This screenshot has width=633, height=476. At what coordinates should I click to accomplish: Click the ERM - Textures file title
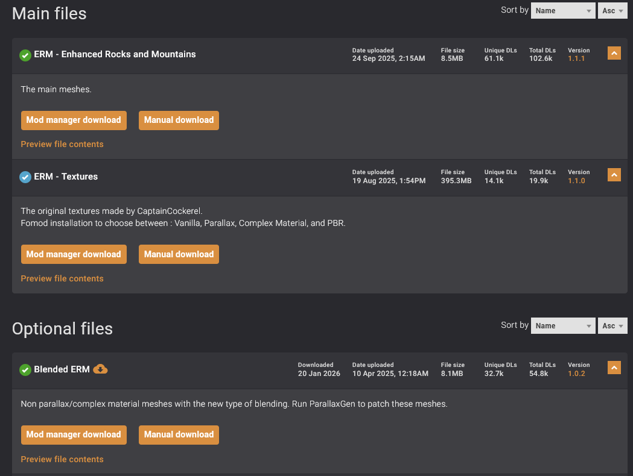(x=66, y=177)
